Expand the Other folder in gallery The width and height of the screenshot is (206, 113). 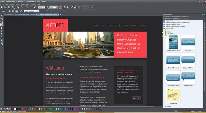[x=166, y=106]
